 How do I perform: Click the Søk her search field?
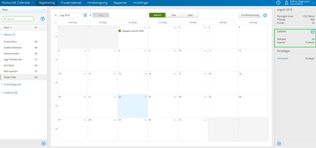pyautogui.click(x=18, y=19)
